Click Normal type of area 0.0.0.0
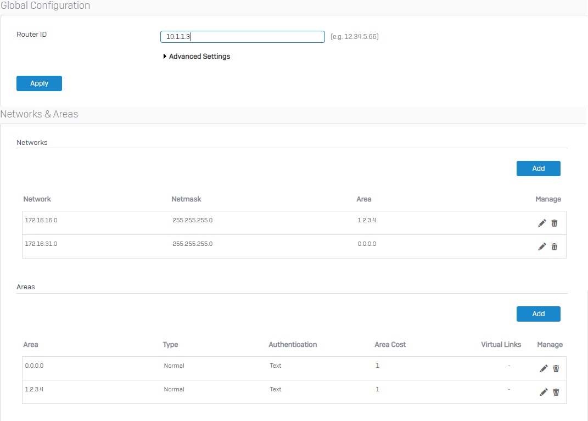The height and width of the screenshot is (421, 588). click(174, 366)
